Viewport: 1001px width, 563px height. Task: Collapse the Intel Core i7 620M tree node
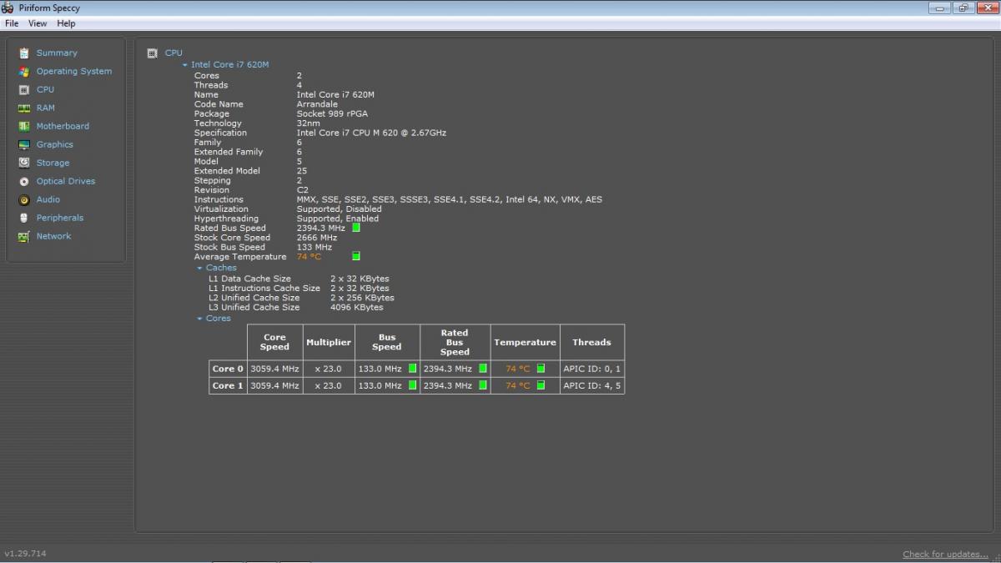(x=185, y=64)
